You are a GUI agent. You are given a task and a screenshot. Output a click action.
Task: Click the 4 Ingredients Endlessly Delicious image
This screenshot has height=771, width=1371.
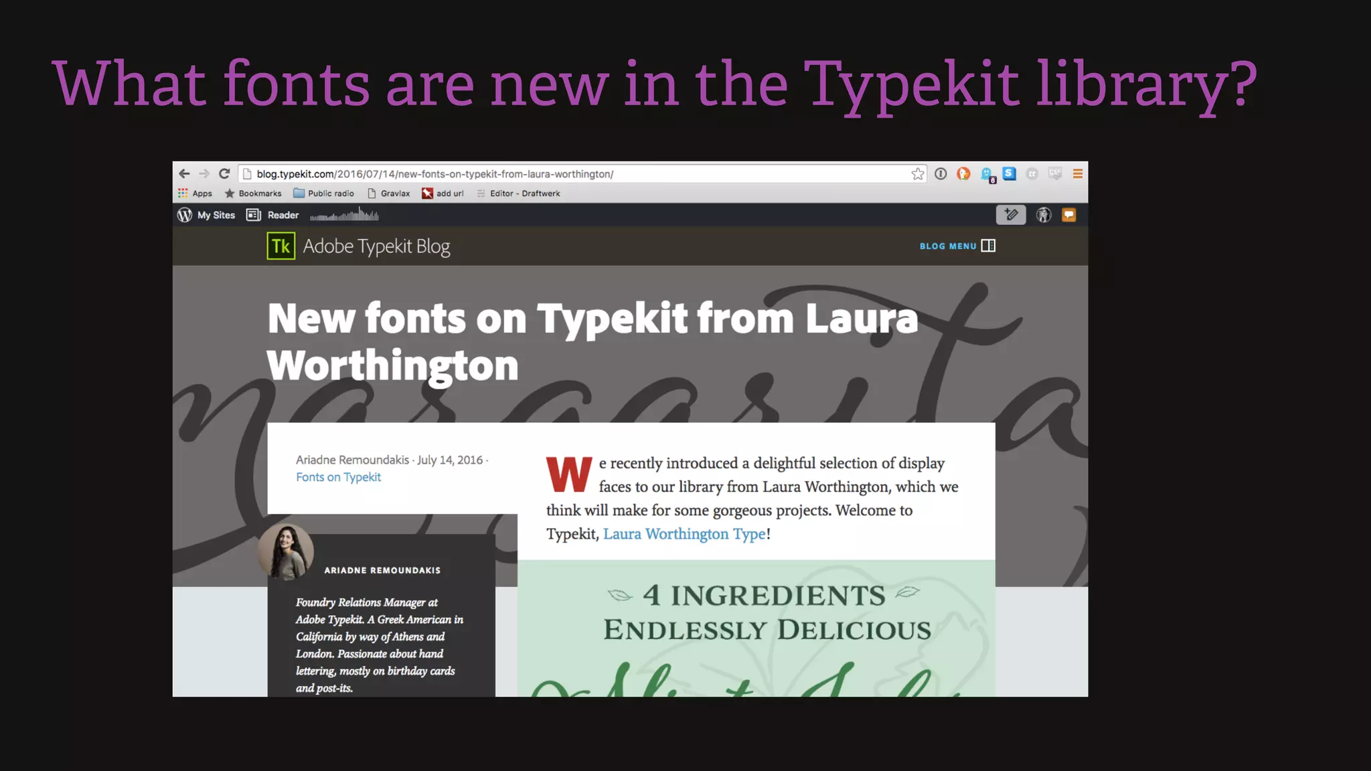[x=756, y=628]
